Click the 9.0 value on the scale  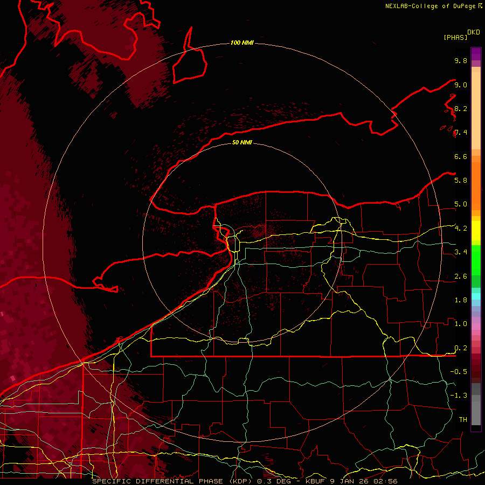[x=461, y=85]
